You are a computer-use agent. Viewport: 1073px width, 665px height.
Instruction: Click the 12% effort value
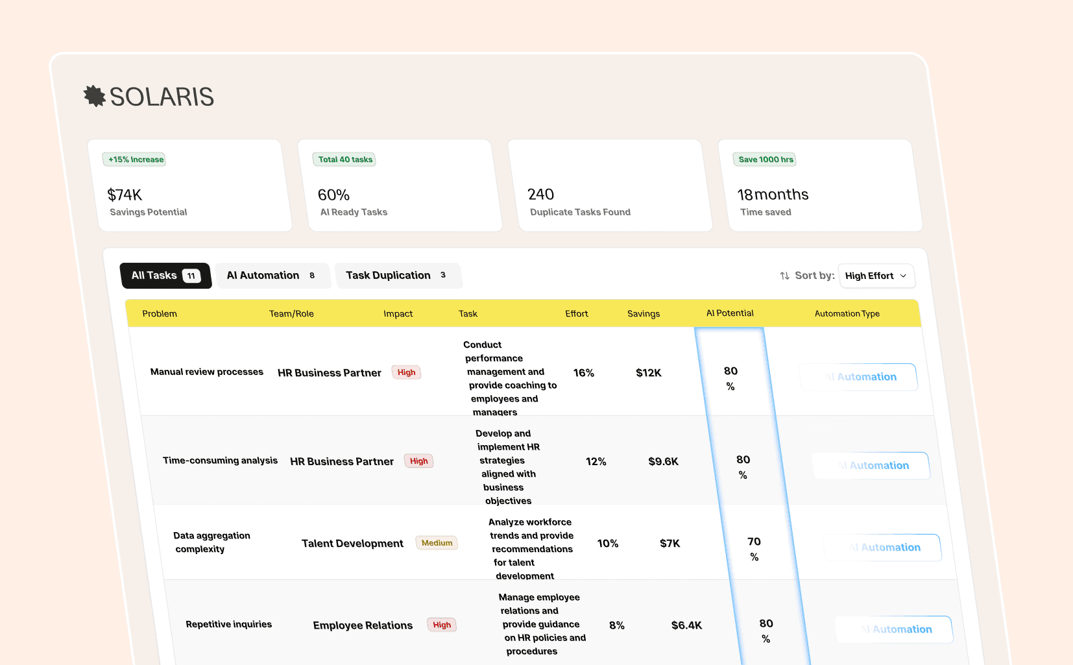tap(596, 462)
